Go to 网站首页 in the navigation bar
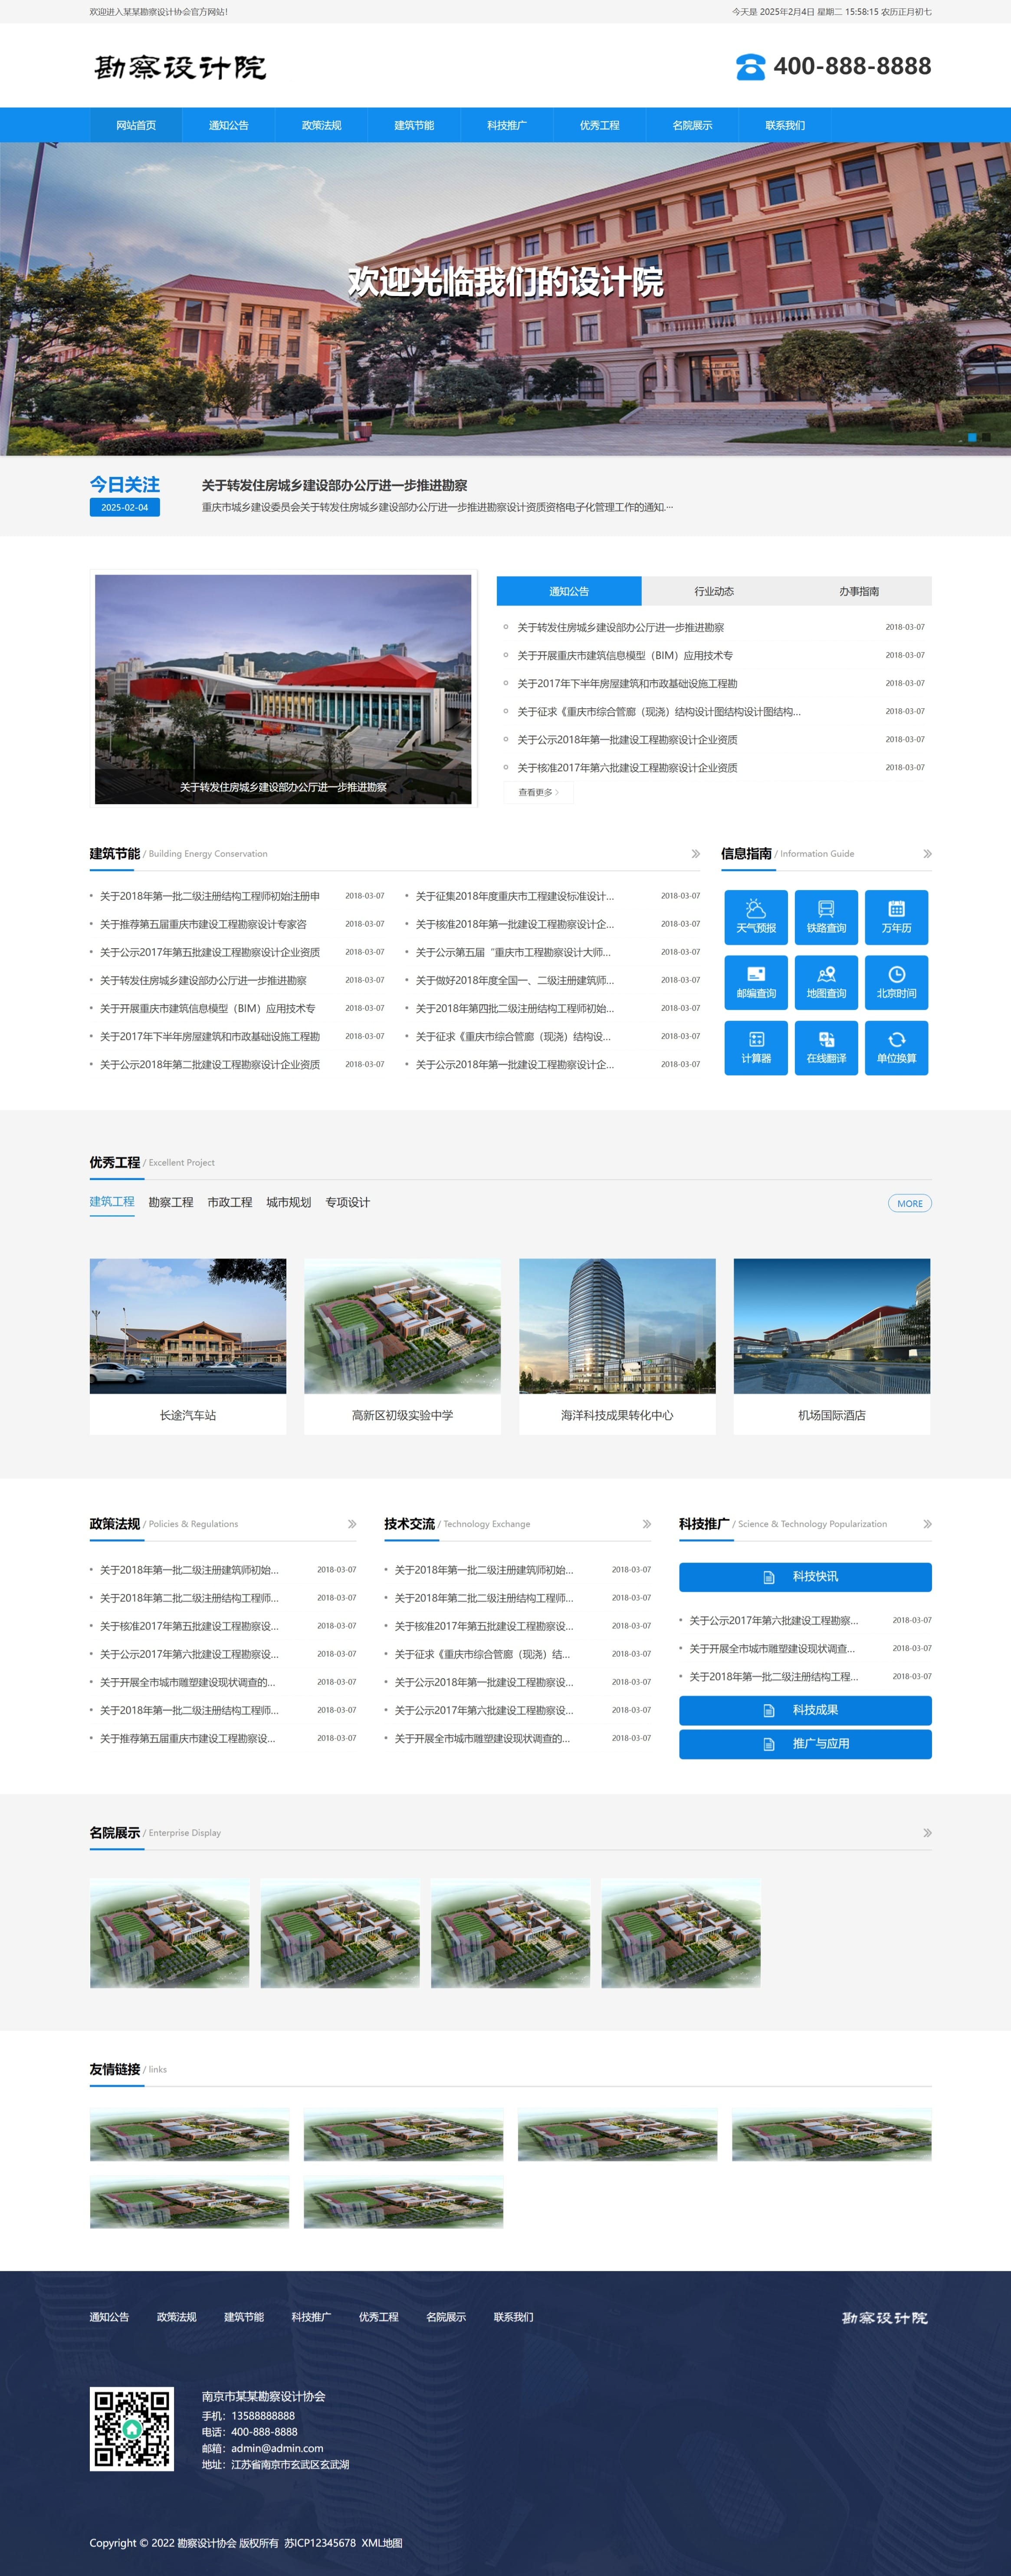1011x2576 pixels. point(136,125)
